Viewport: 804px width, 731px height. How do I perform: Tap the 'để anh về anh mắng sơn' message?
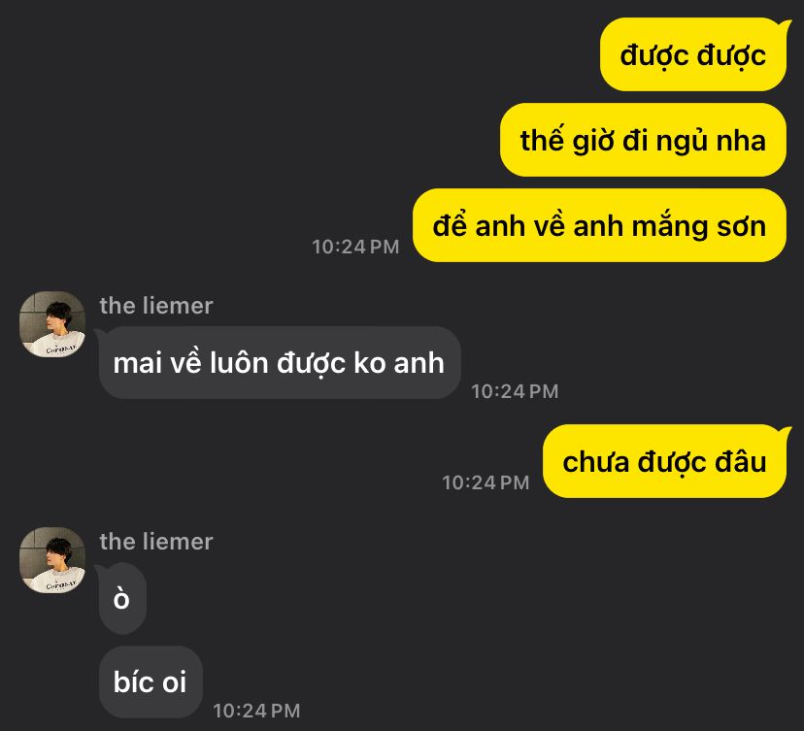pyautogui.click(x=599, y=225)
